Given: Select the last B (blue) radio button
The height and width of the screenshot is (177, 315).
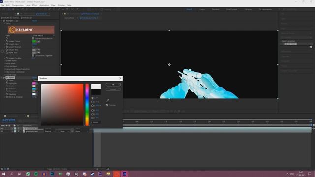Looking at the screenshot, I should (92, 118).
